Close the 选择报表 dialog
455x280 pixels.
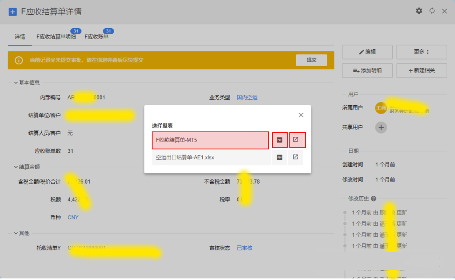coord(301,115)
